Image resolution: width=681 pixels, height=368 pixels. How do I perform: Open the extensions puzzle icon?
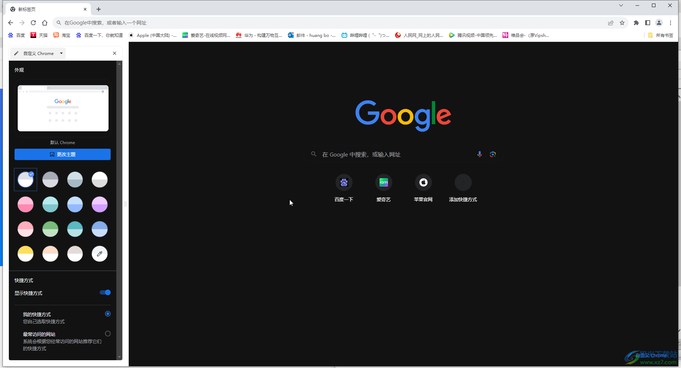[x=636, y=23]
